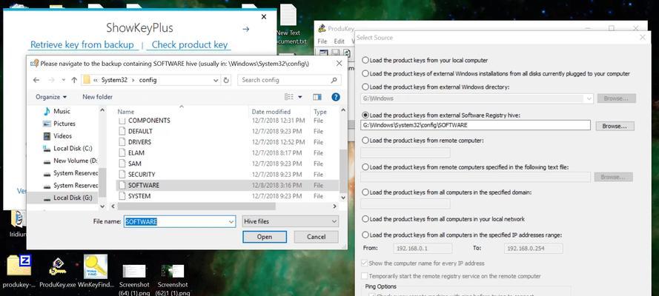Image resolution: width=659 pixels, height=296 pixels.
Task: Open Screenshot (64) (1).png desktop file
Action: (134, 280)
